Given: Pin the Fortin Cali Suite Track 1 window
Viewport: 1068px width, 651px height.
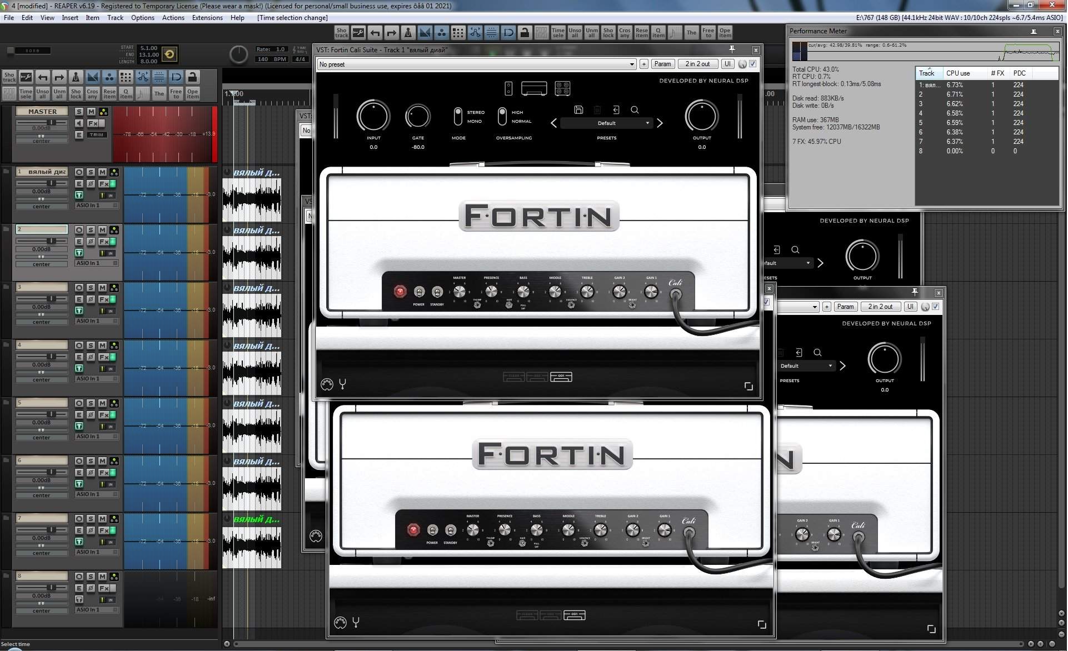Looking at the screenshot, I should (732, 49).
